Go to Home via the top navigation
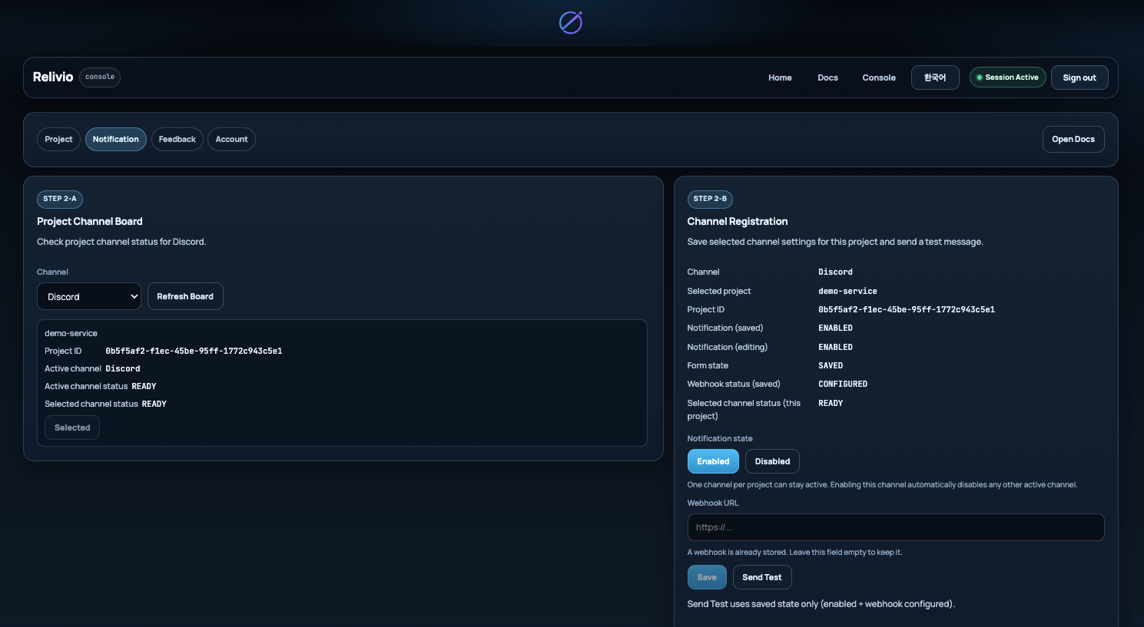 point(780,77)
